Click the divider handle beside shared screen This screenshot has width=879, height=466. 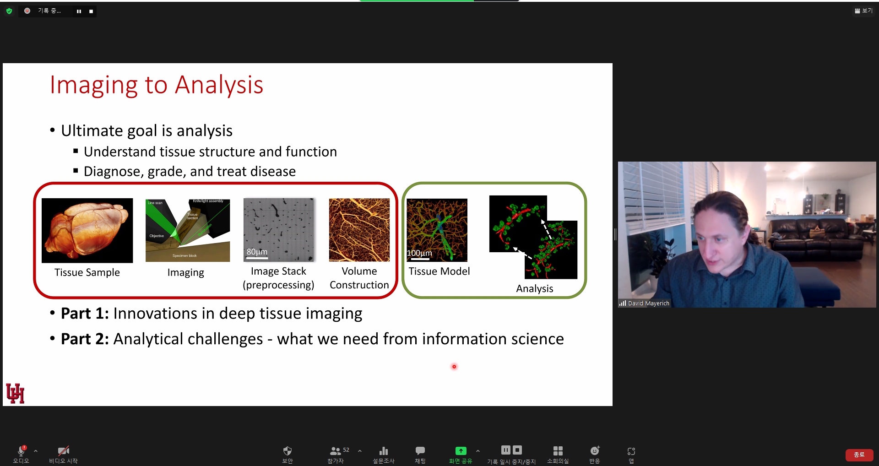(x=615, y=234)
